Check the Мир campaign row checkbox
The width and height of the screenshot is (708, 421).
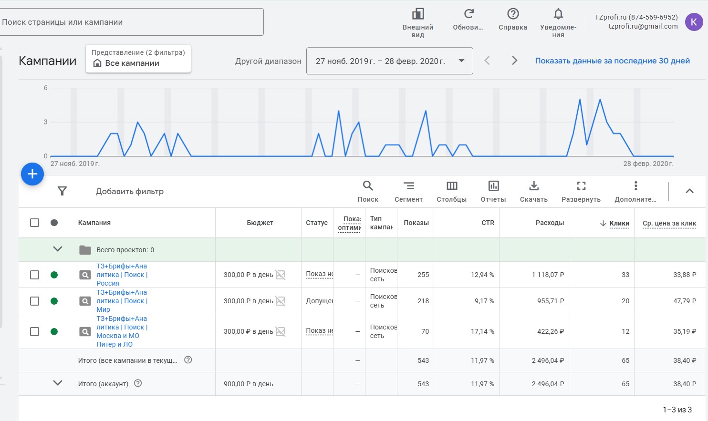[x=34, y=301]
